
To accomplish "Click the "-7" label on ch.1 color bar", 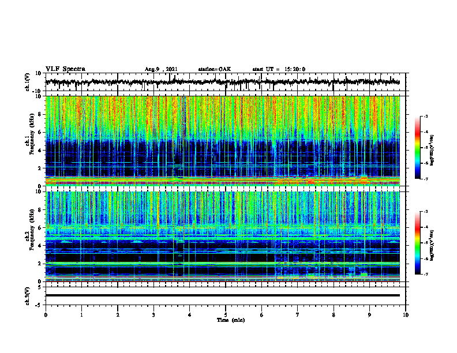I will pos(426,179).
